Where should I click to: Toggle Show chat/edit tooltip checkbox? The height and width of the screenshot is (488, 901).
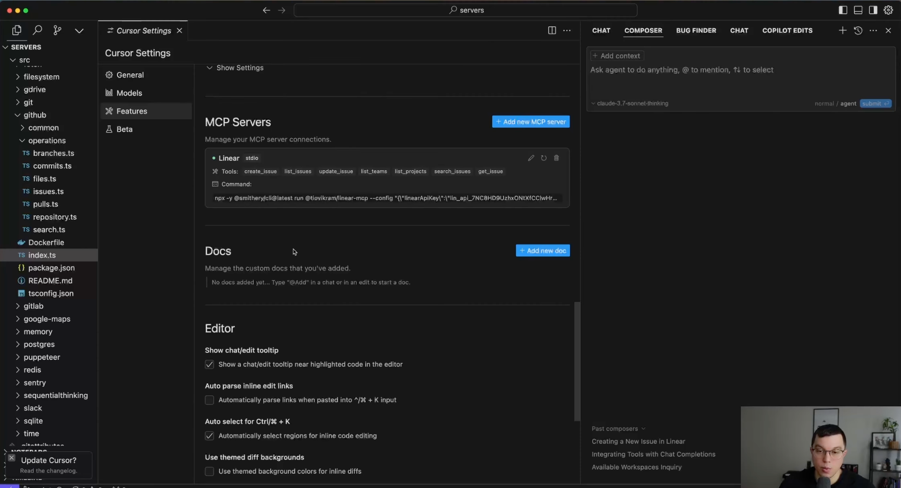pyautogui.click(x=210, y=364)
